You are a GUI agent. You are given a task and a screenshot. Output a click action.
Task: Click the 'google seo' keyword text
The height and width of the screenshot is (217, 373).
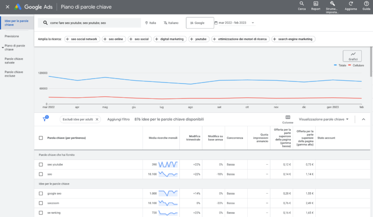coord(54,194)
